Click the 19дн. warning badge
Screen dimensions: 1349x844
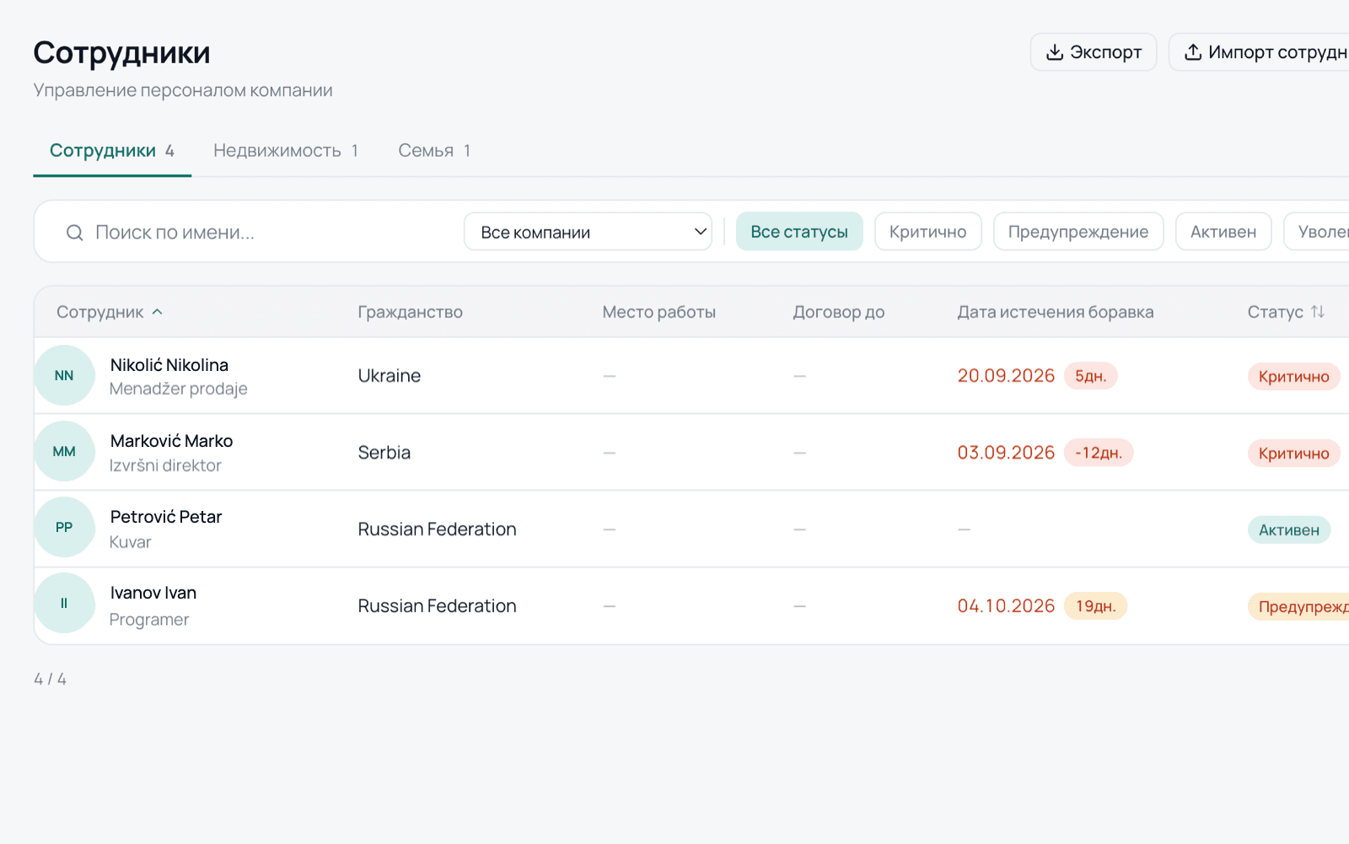tap(1096, 606)
